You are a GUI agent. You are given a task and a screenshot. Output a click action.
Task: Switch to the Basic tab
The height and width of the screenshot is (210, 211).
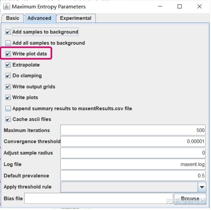(13, 18)
